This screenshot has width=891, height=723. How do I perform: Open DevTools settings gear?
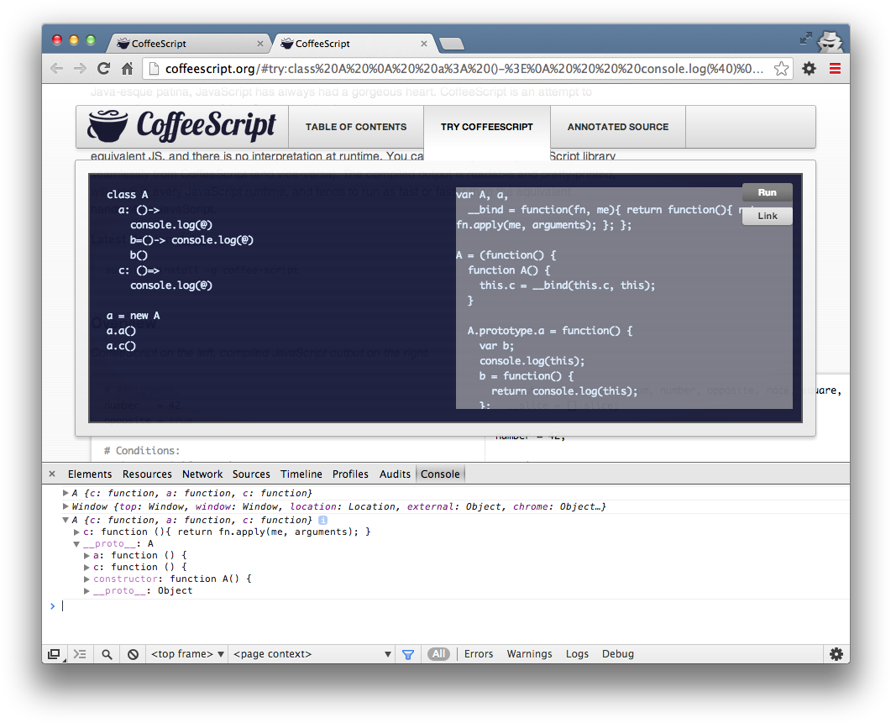click(836, 654)
